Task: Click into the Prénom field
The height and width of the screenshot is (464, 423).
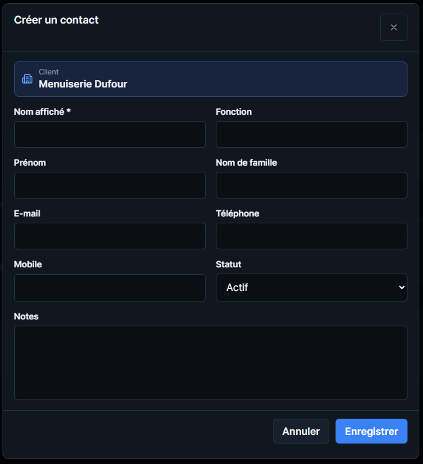Action: coord(110,185)
